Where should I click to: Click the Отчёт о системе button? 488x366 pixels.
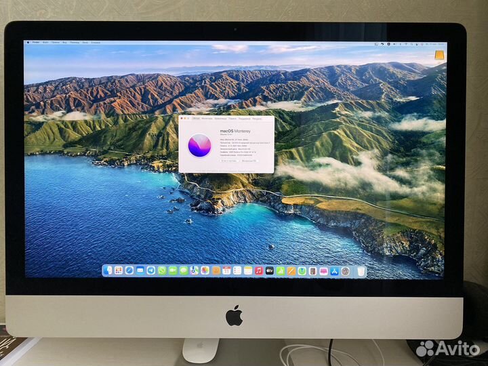pos(229,161)
